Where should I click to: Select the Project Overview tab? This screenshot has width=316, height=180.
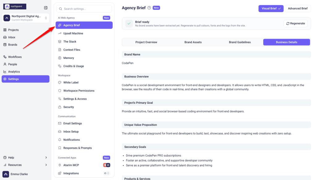146,42
